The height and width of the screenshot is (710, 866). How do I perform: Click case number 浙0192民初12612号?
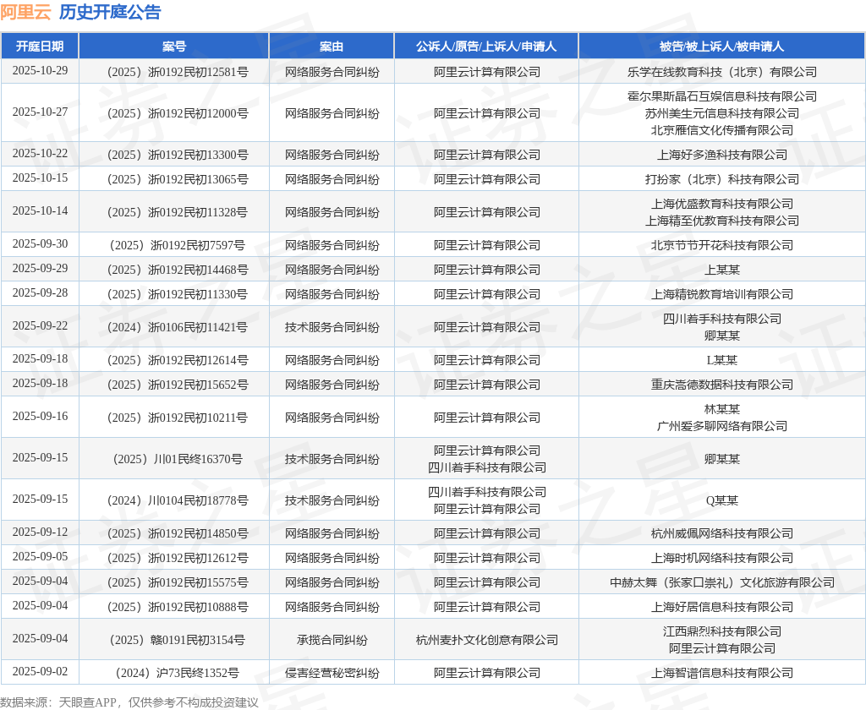pos(178,558)
